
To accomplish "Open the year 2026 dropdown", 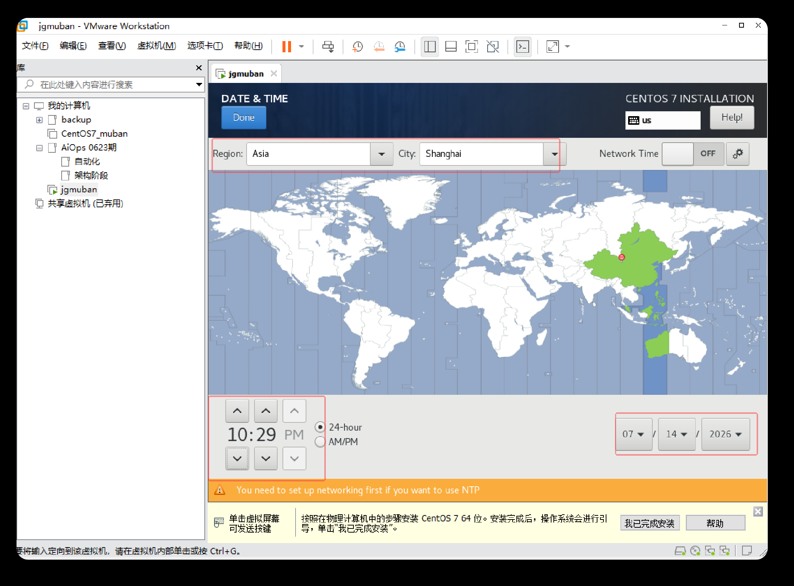I will 726,434.
